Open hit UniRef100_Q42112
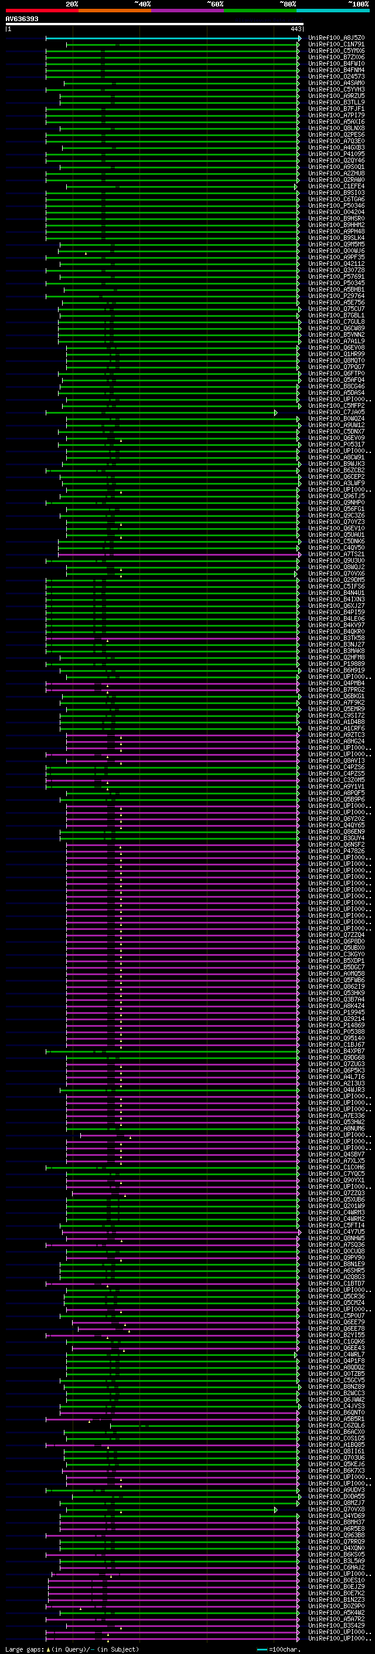Viewport: 375px width, 1654px height. click(336, 263)
